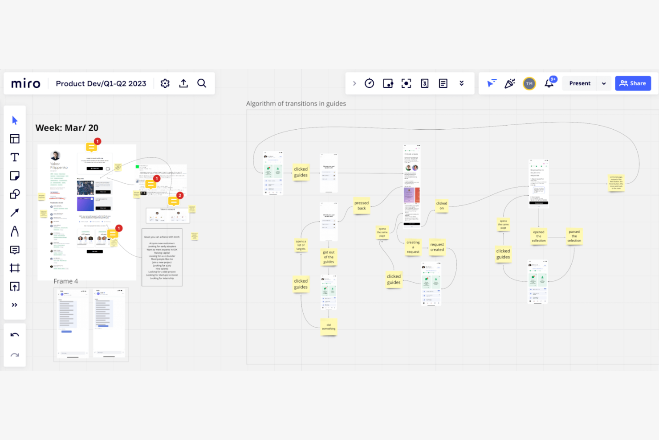The height and width of the screenshot is (440, 659).
Task: Open the voting sticker icon
Action: point(388,83)
